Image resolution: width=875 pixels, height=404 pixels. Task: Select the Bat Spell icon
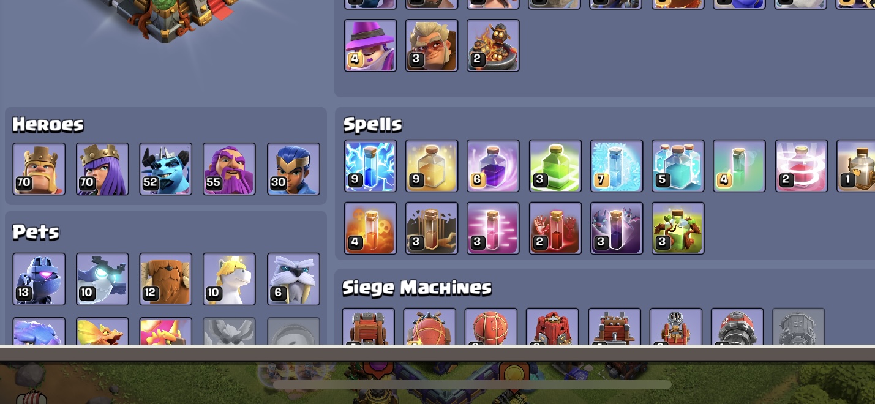[617, 228]
